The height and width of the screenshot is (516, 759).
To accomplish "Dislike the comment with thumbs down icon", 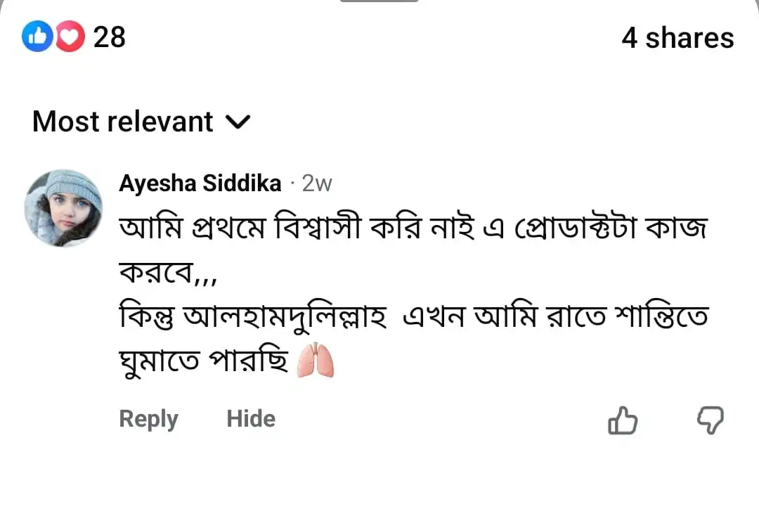I will pos(710,420).
